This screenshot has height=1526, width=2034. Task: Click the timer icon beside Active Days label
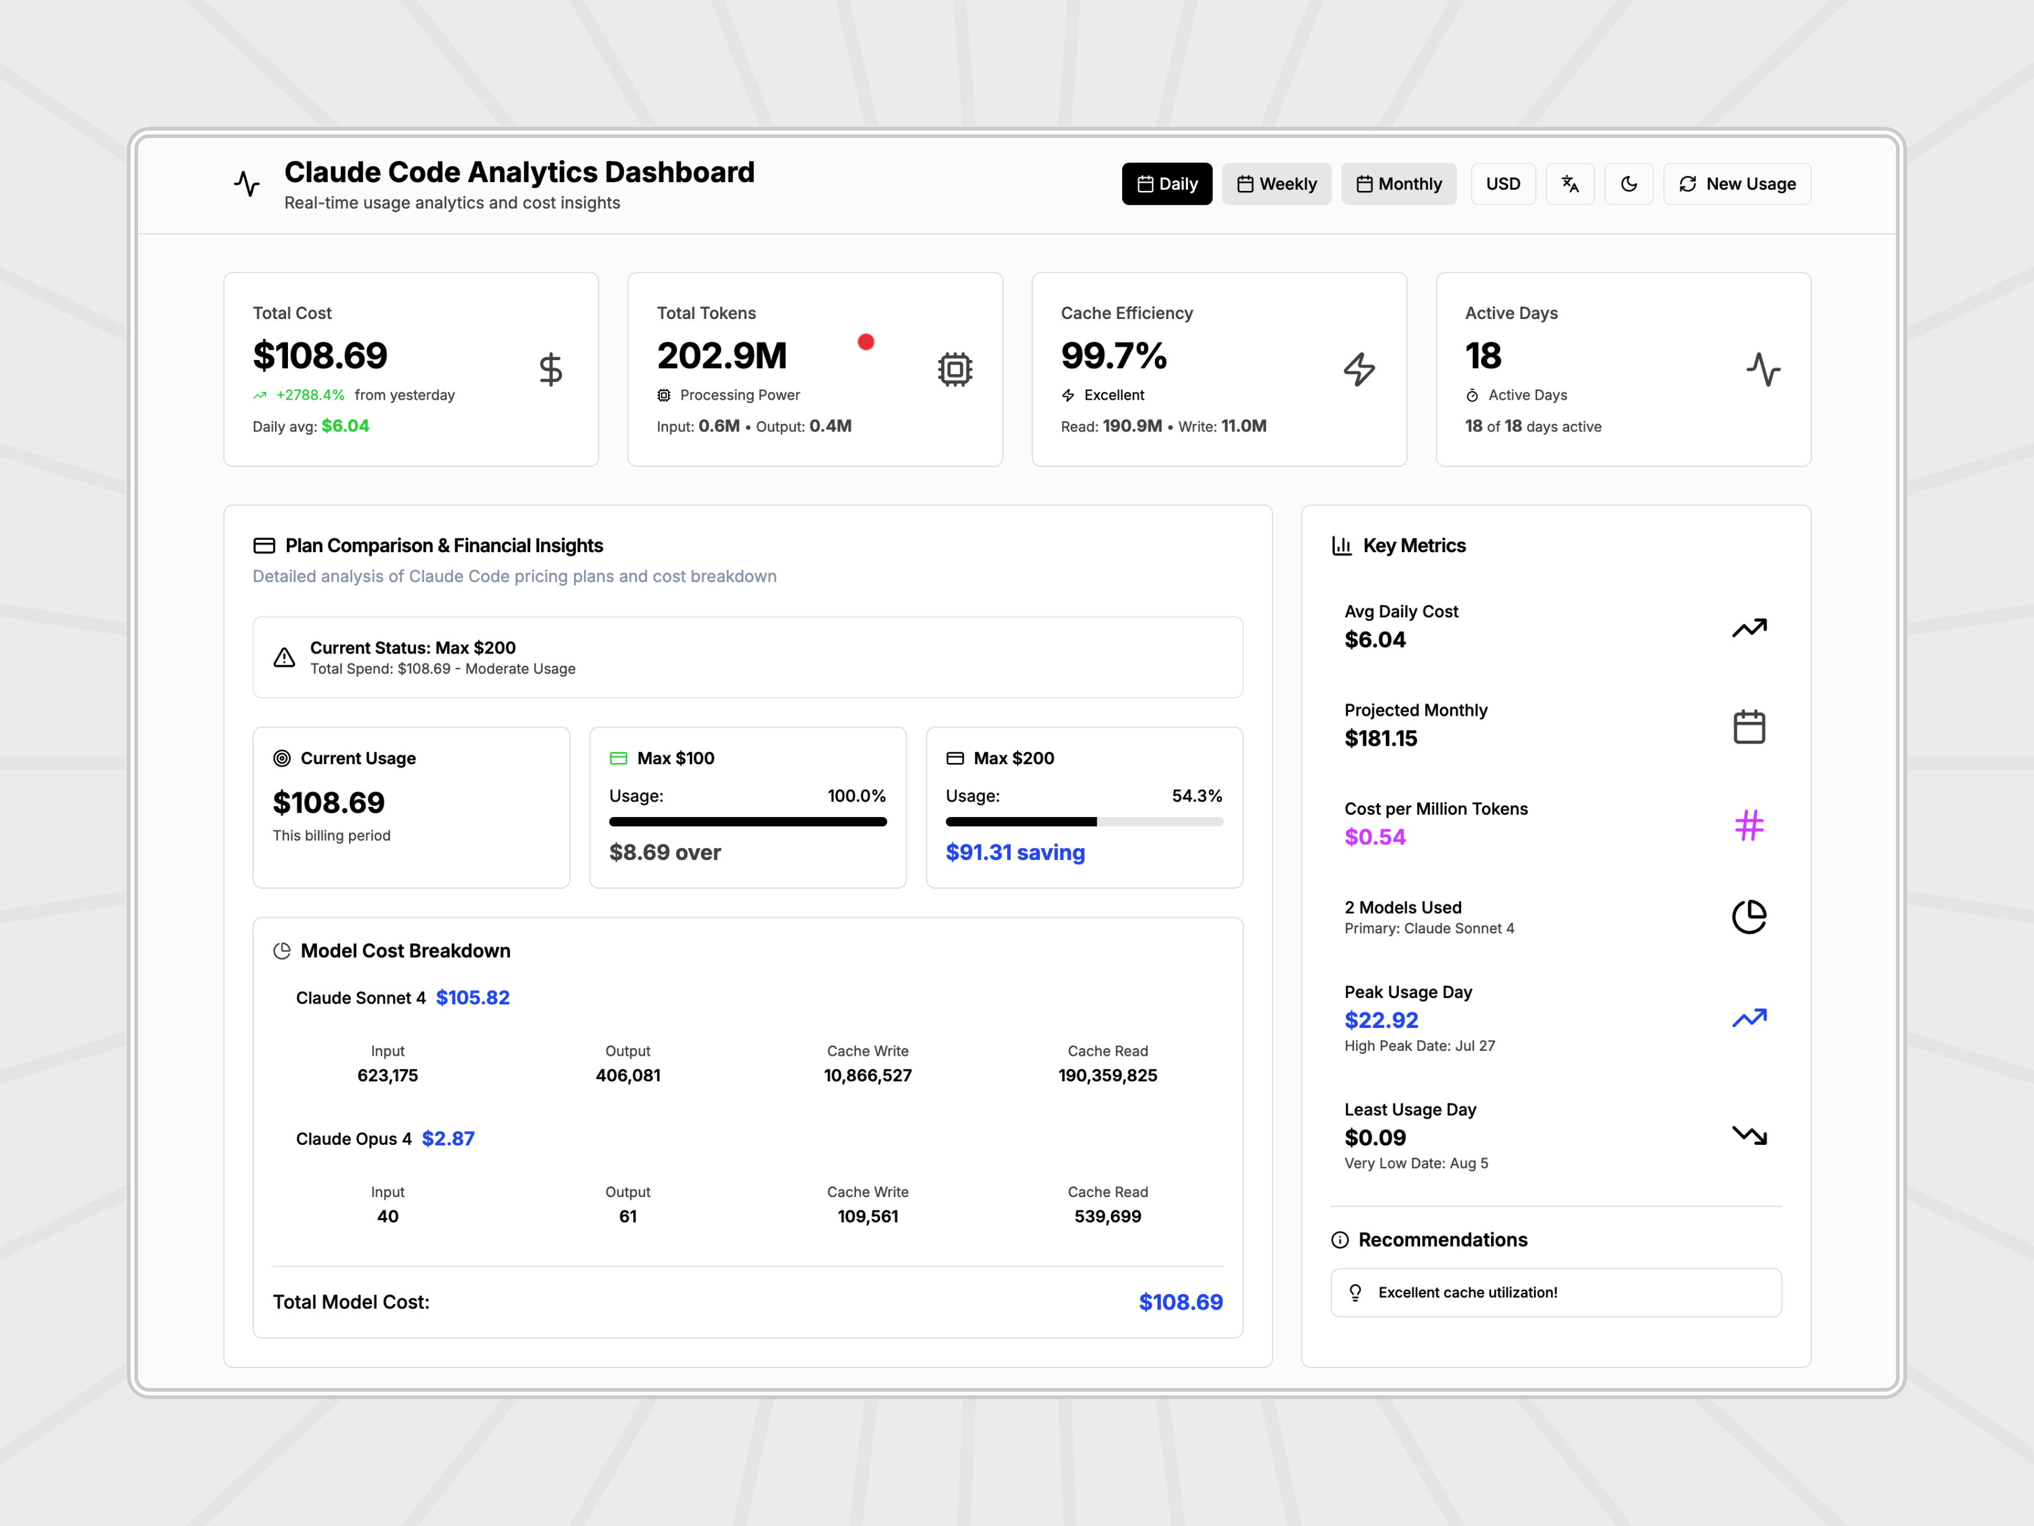1472,395
